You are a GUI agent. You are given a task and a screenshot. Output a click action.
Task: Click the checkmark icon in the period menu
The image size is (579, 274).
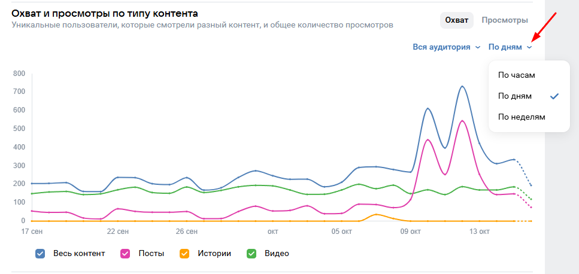(554, 96)
